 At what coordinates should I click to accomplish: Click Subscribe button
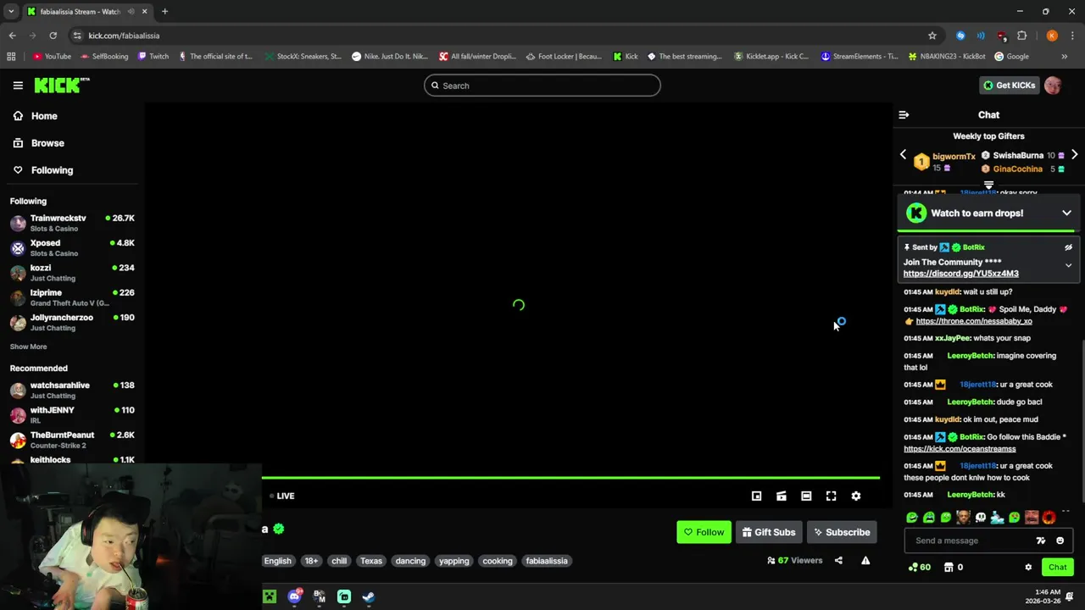click(842, 532)
